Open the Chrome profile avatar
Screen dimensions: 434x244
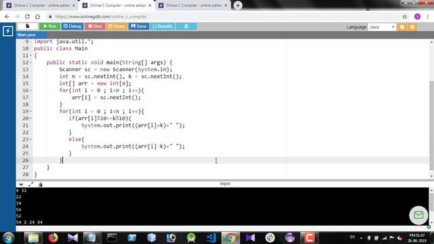pos(418,16)
